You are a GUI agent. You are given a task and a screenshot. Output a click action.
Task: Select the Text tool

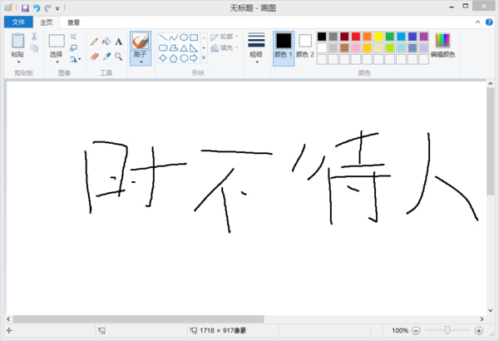(x=119, y=41)
